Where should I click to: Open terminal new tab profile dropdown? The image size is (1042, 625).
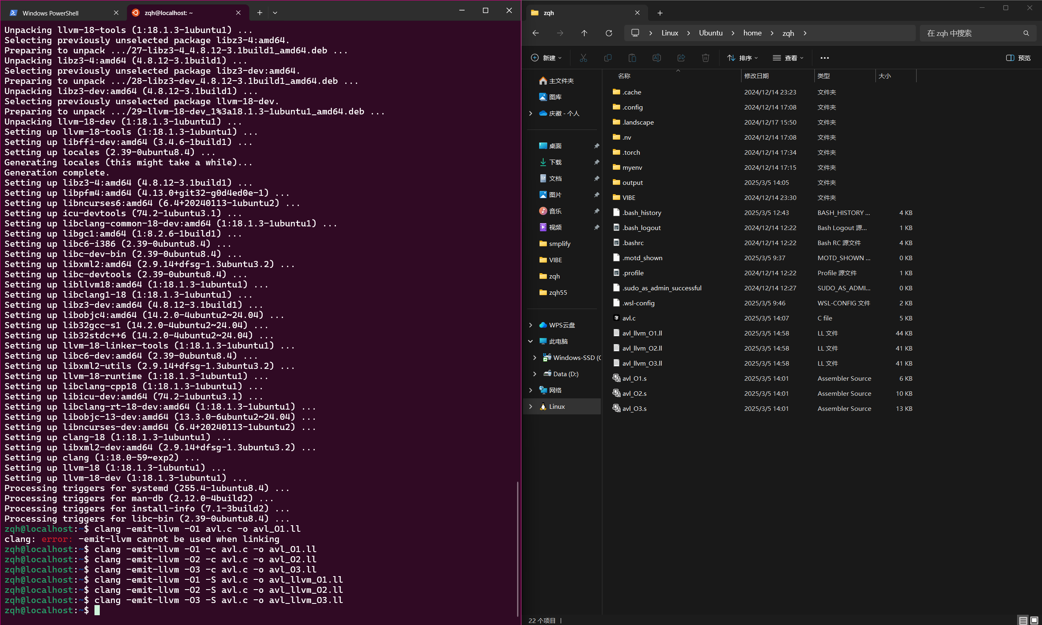275,13
